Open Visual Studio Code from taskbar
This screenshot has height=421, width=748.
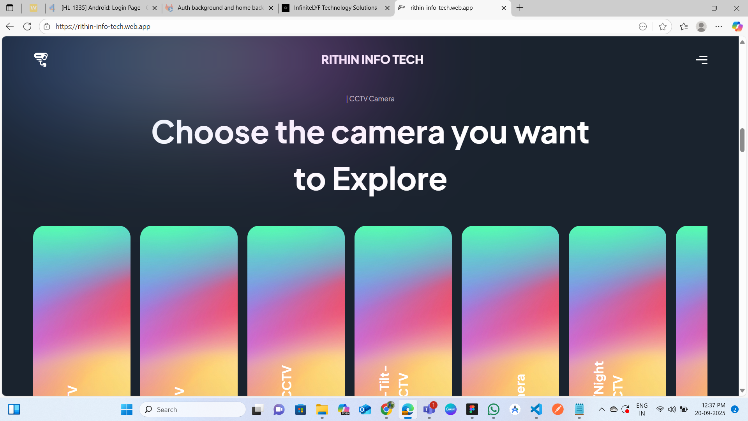point(536,409)
